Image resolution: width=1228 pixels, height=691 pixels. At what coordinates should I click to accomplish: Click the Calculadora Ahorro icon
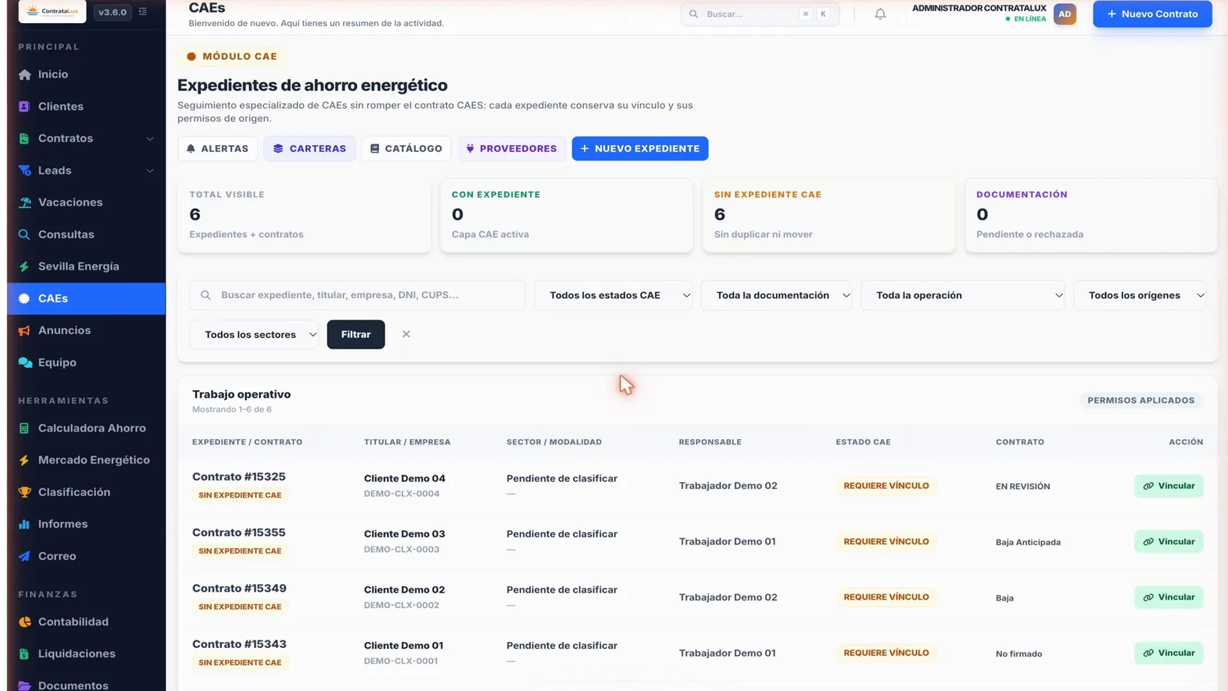[25, 428]
